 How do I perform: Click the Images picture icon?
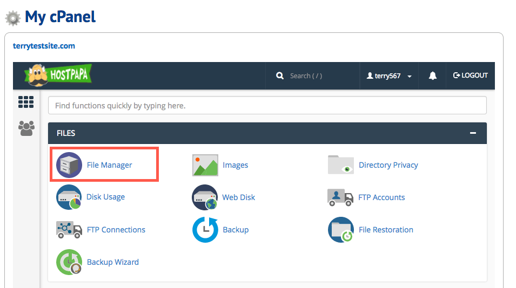[x=205, y=165]
